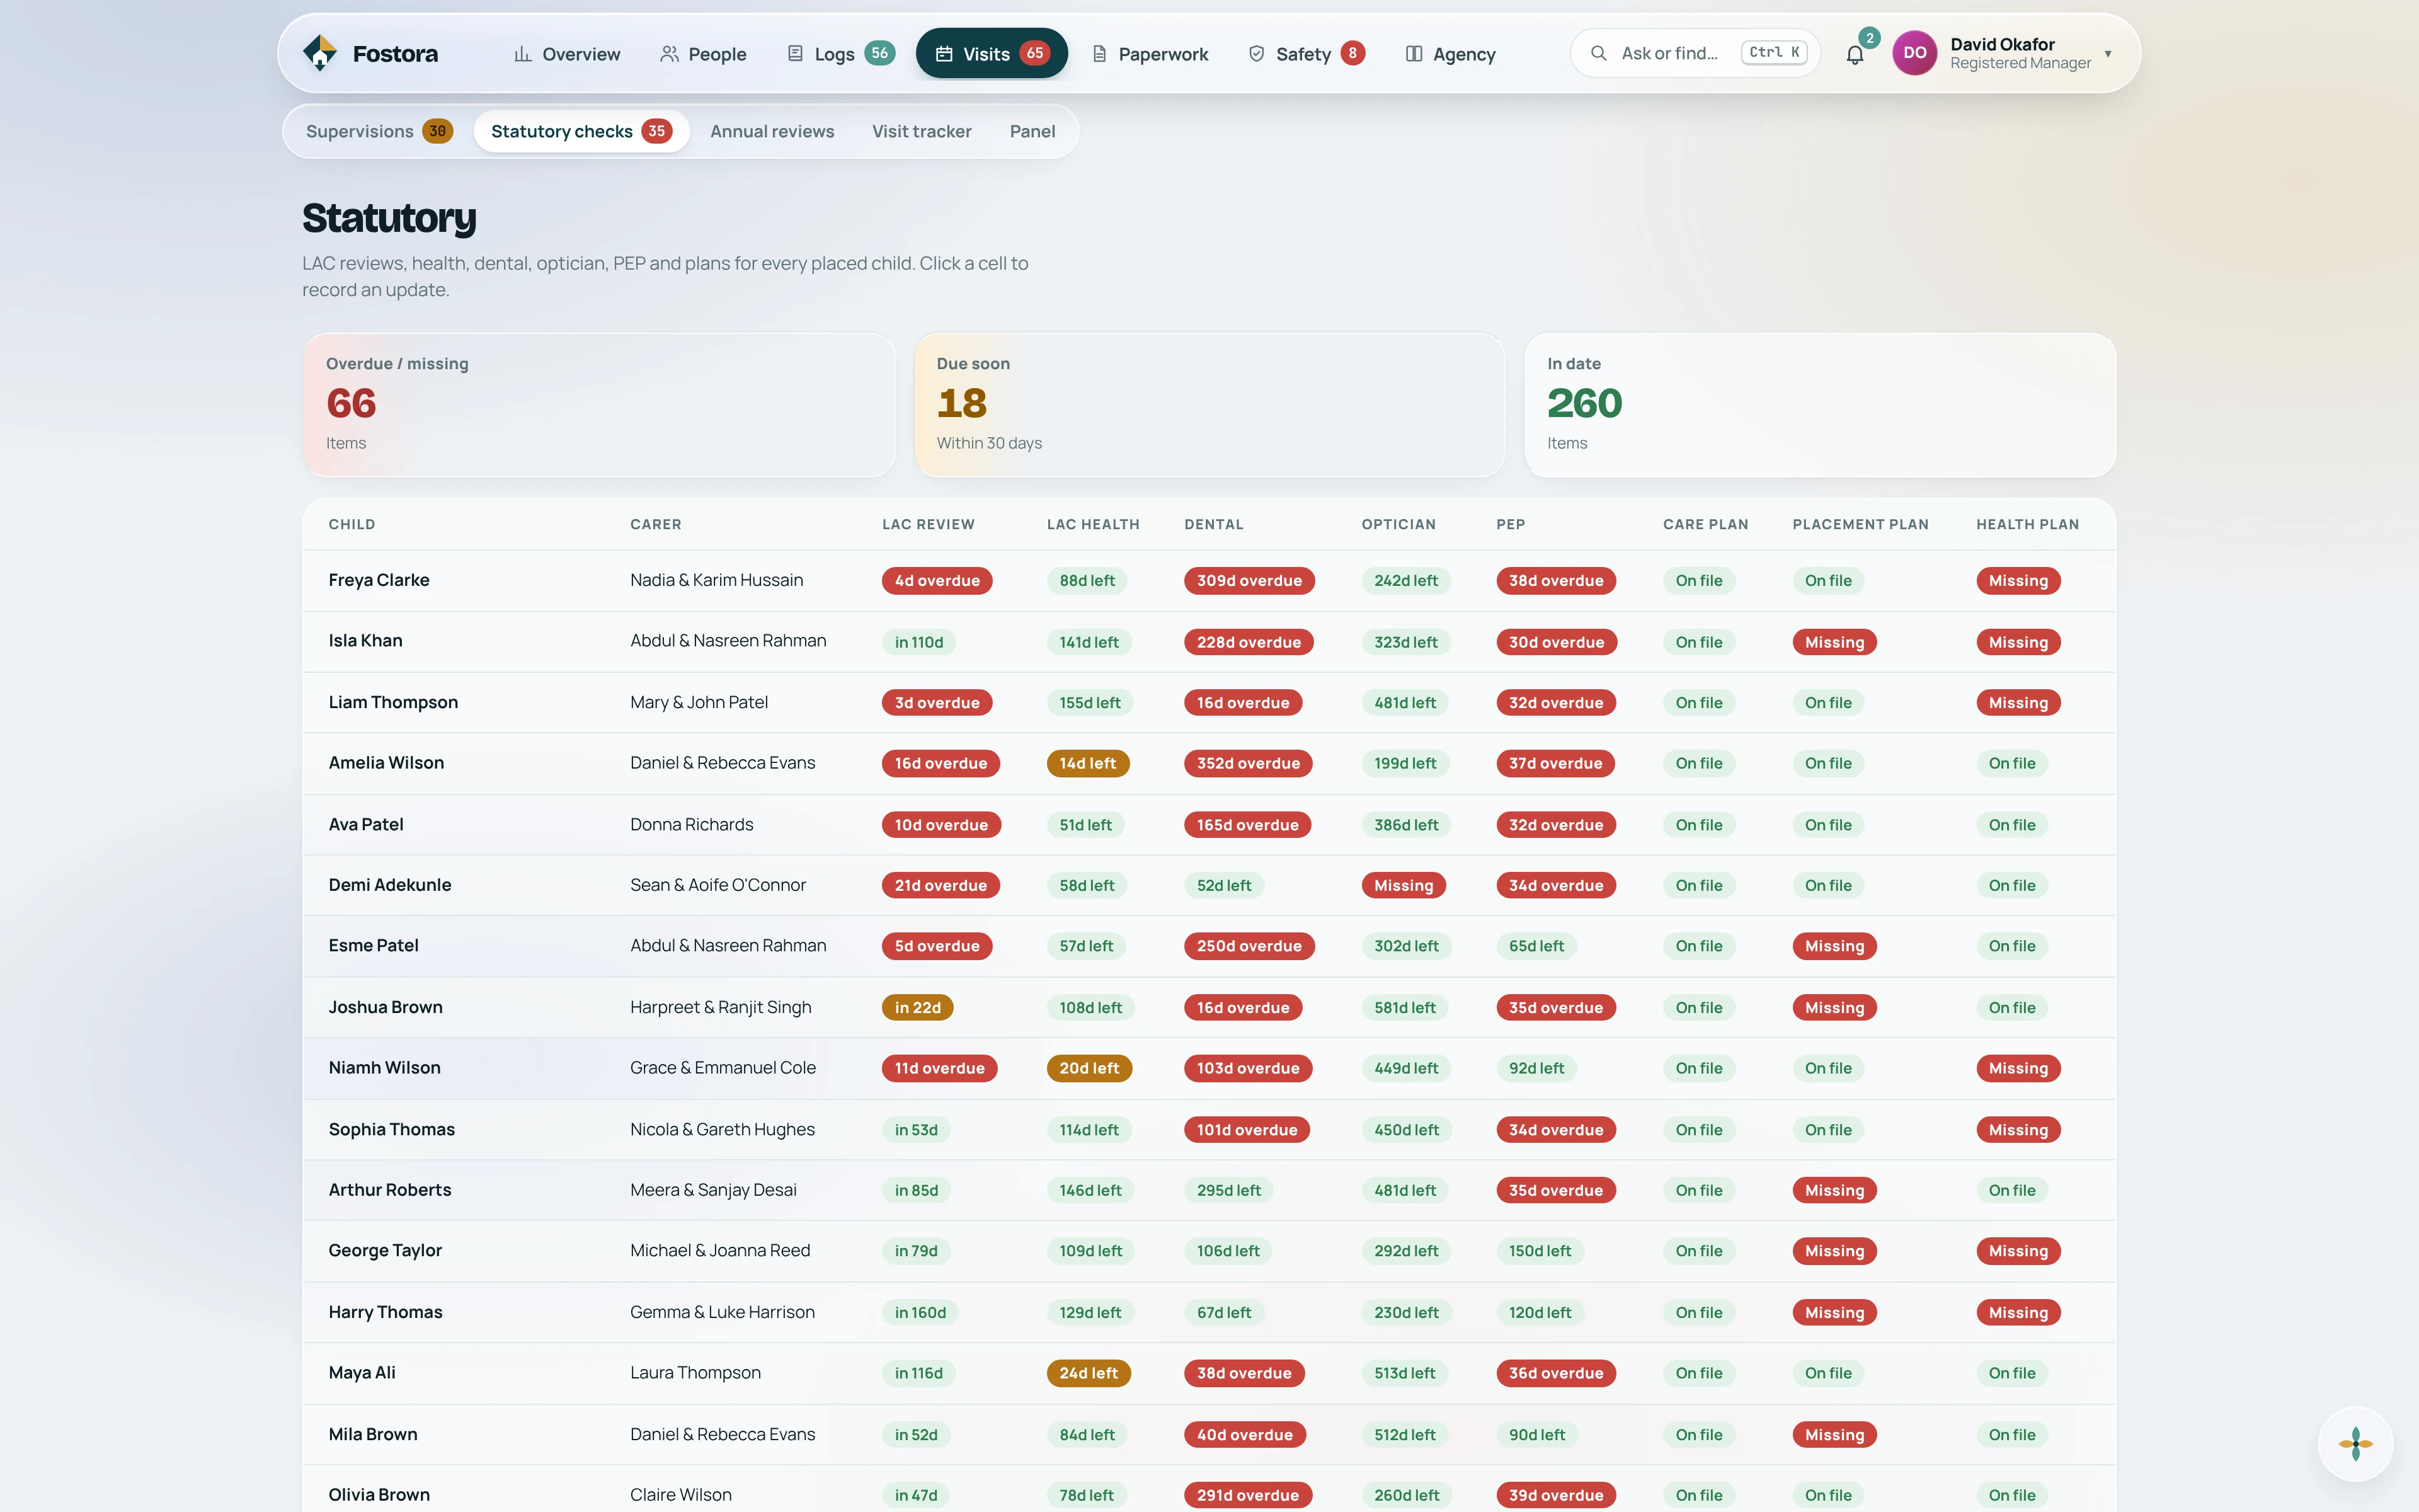
Task: Click the Paperwork document icon
Action: point(1099,54)
